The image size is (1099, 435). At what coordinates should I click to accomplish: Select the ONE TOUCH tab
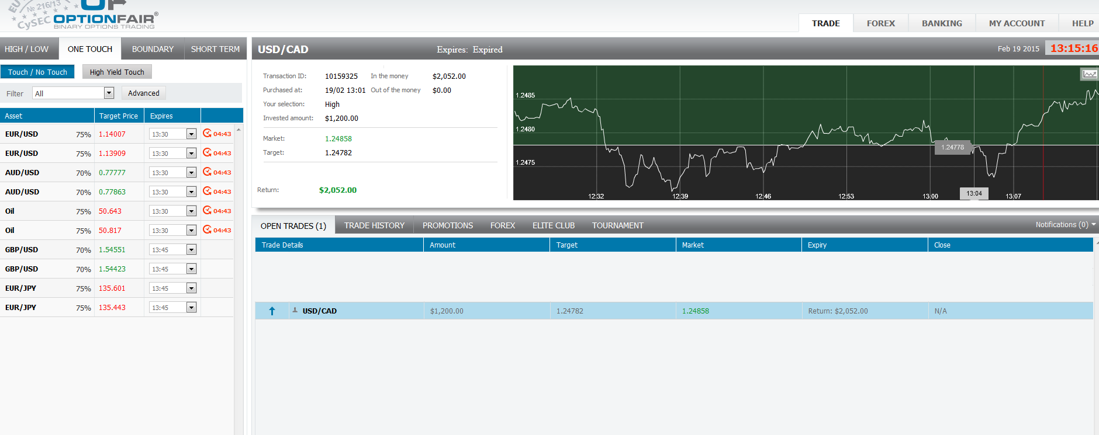click(90, 49)
